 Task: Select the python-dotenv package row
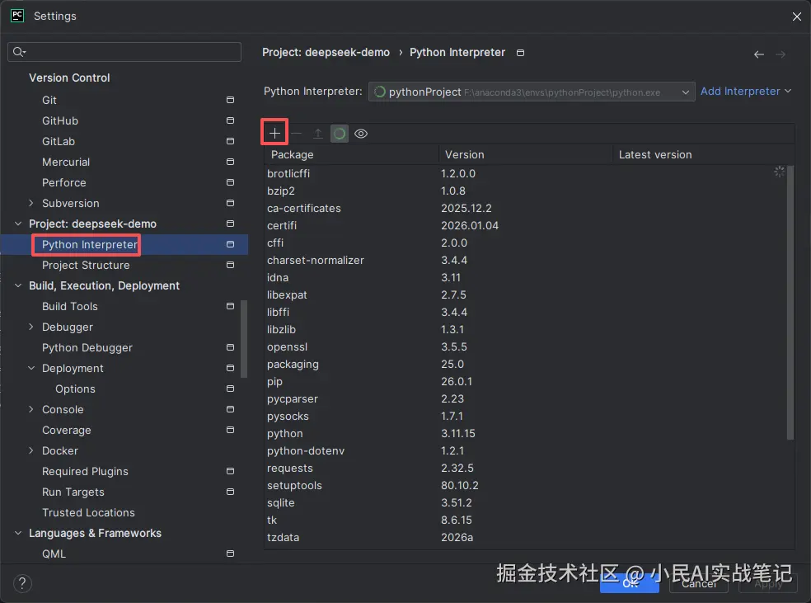coord(526,451)
